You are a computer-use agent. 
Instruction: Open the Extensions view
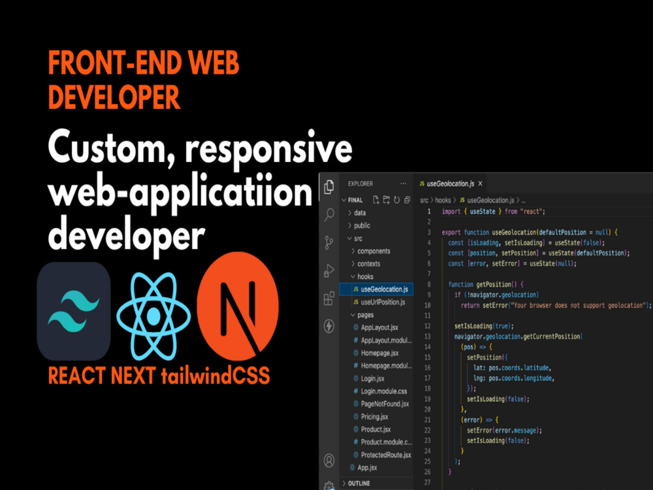(329, 299)
